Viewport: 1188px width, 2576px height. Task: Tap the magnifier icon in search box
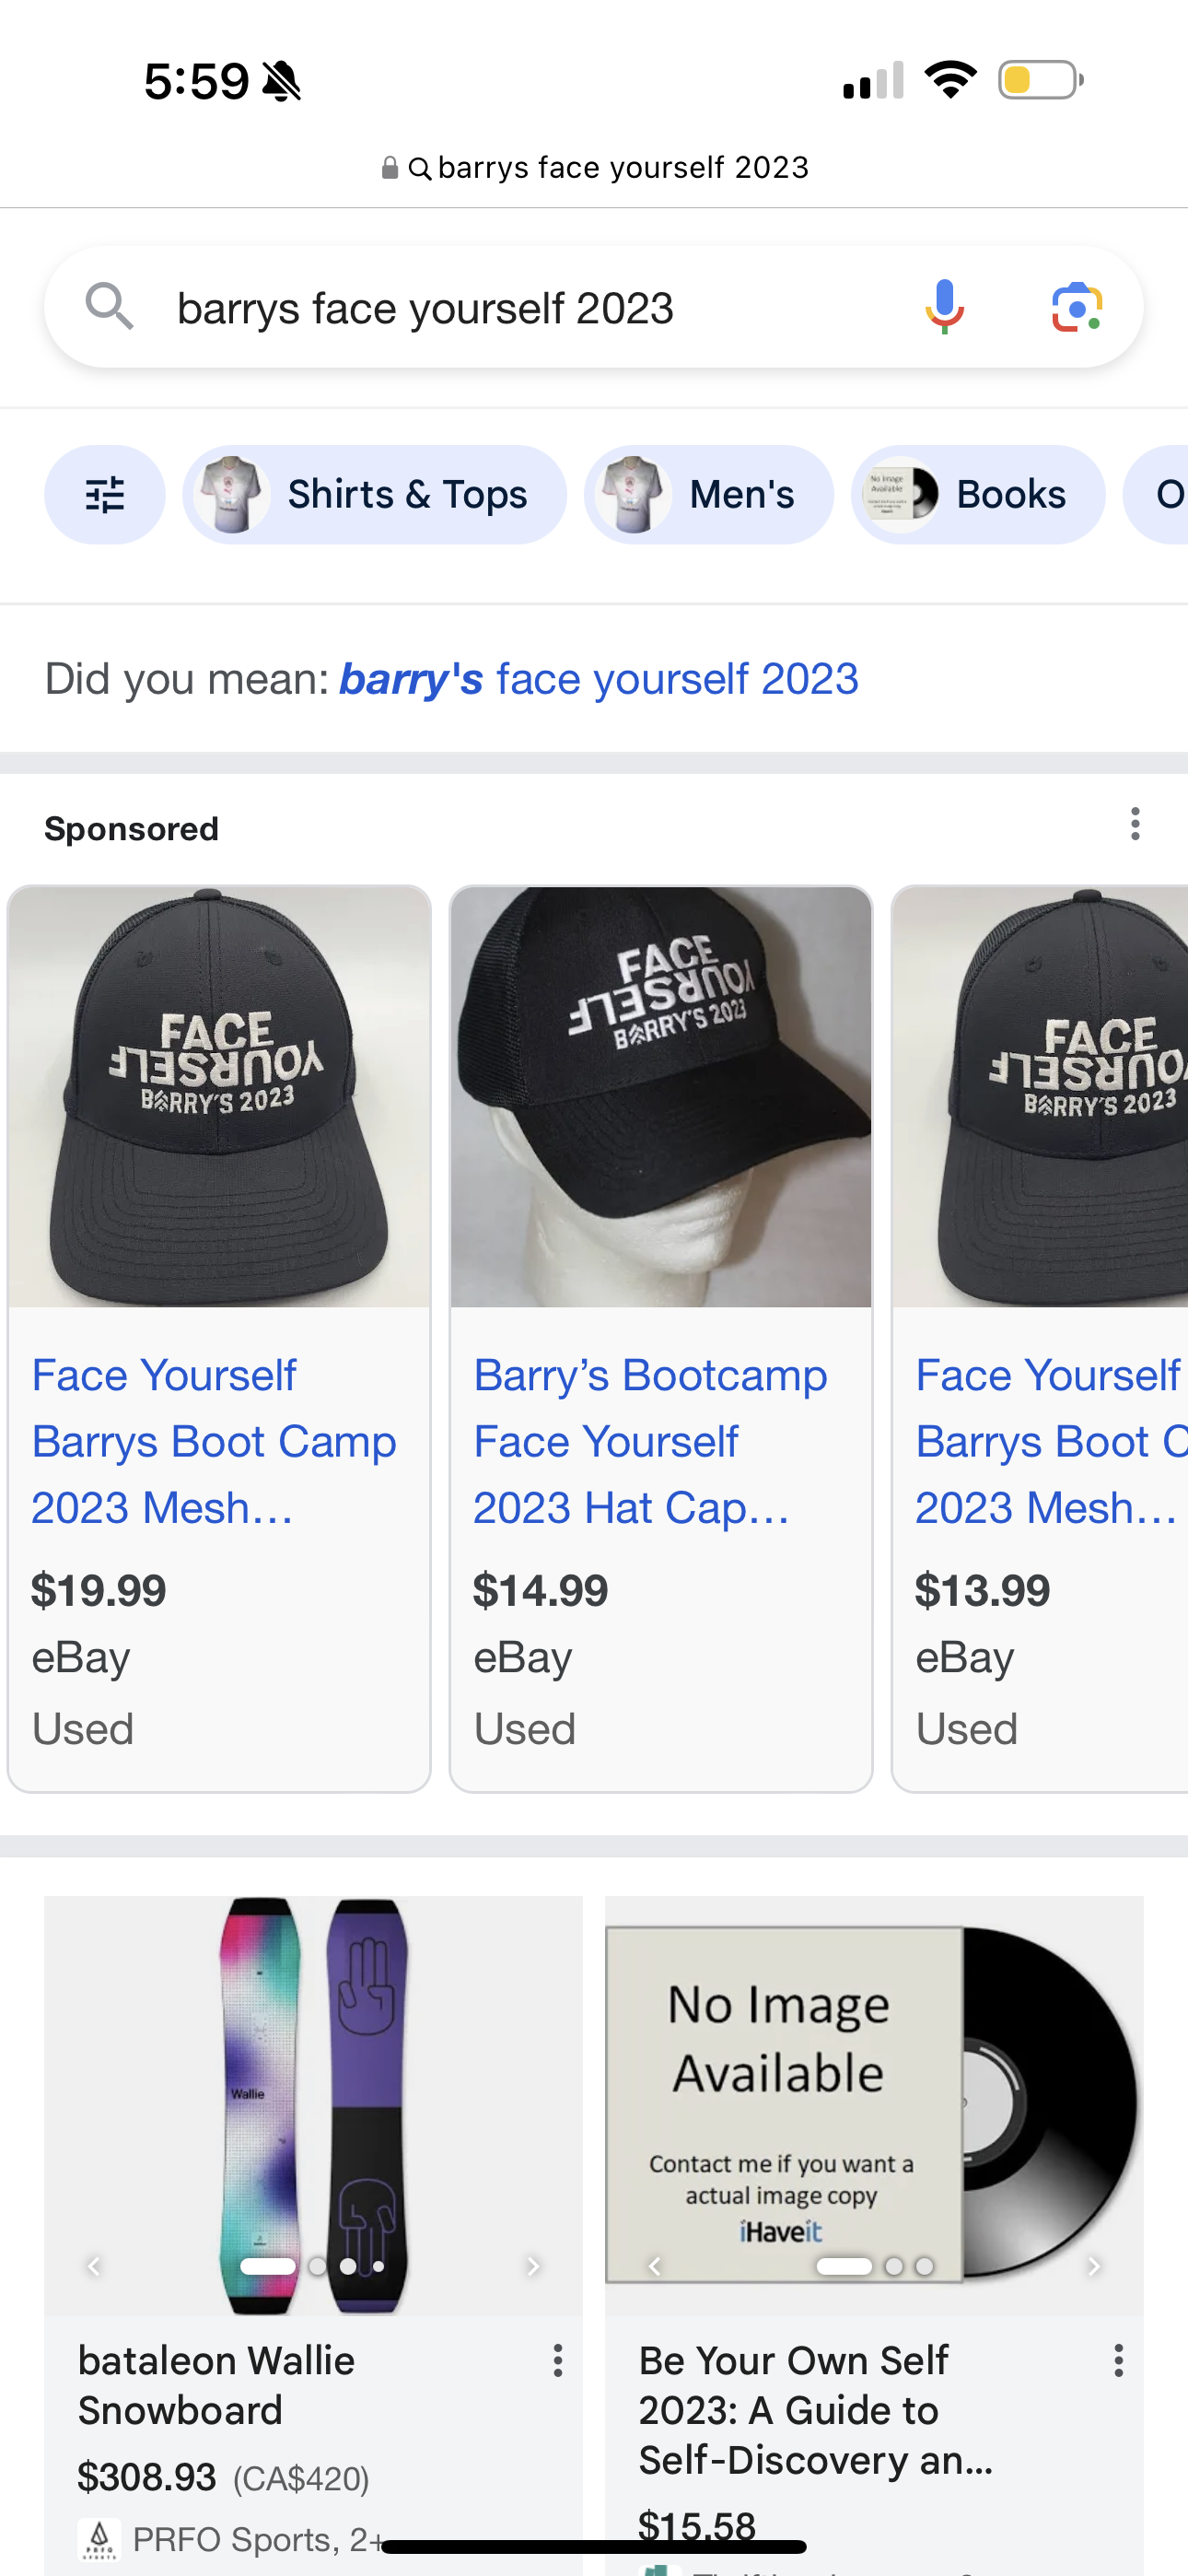coord(109,306)
